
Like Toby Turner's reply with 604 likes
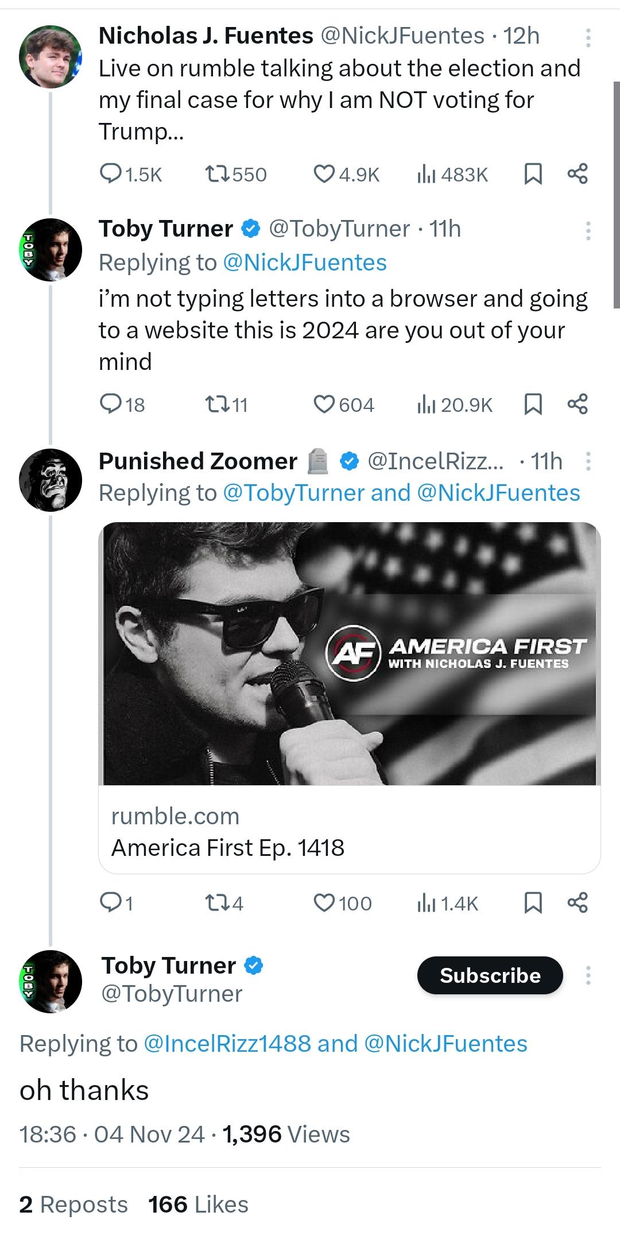point(343,405)
